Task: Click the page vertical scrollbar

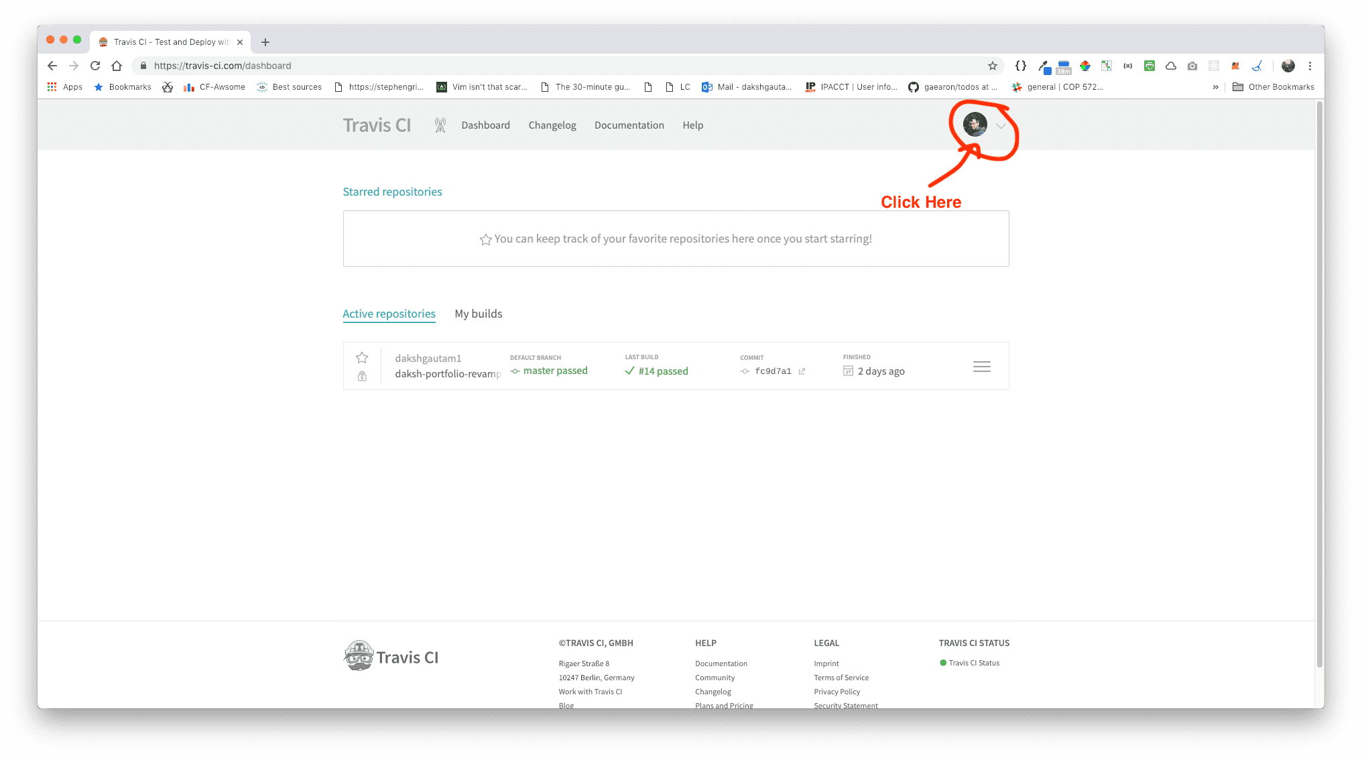Action: 1319,383
